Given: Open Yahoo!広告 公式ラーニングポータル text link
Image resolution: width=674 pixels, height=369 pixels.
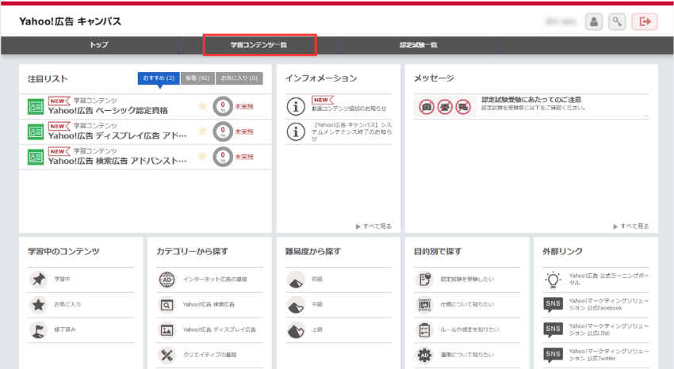Looking at the screenshot, I should pos(609,280).
